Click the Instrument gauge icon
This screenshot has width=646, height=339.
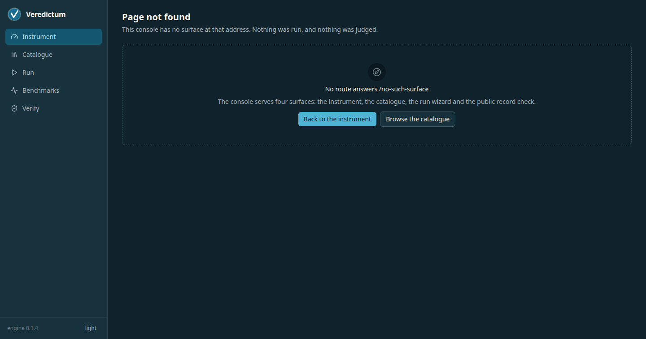14,37
